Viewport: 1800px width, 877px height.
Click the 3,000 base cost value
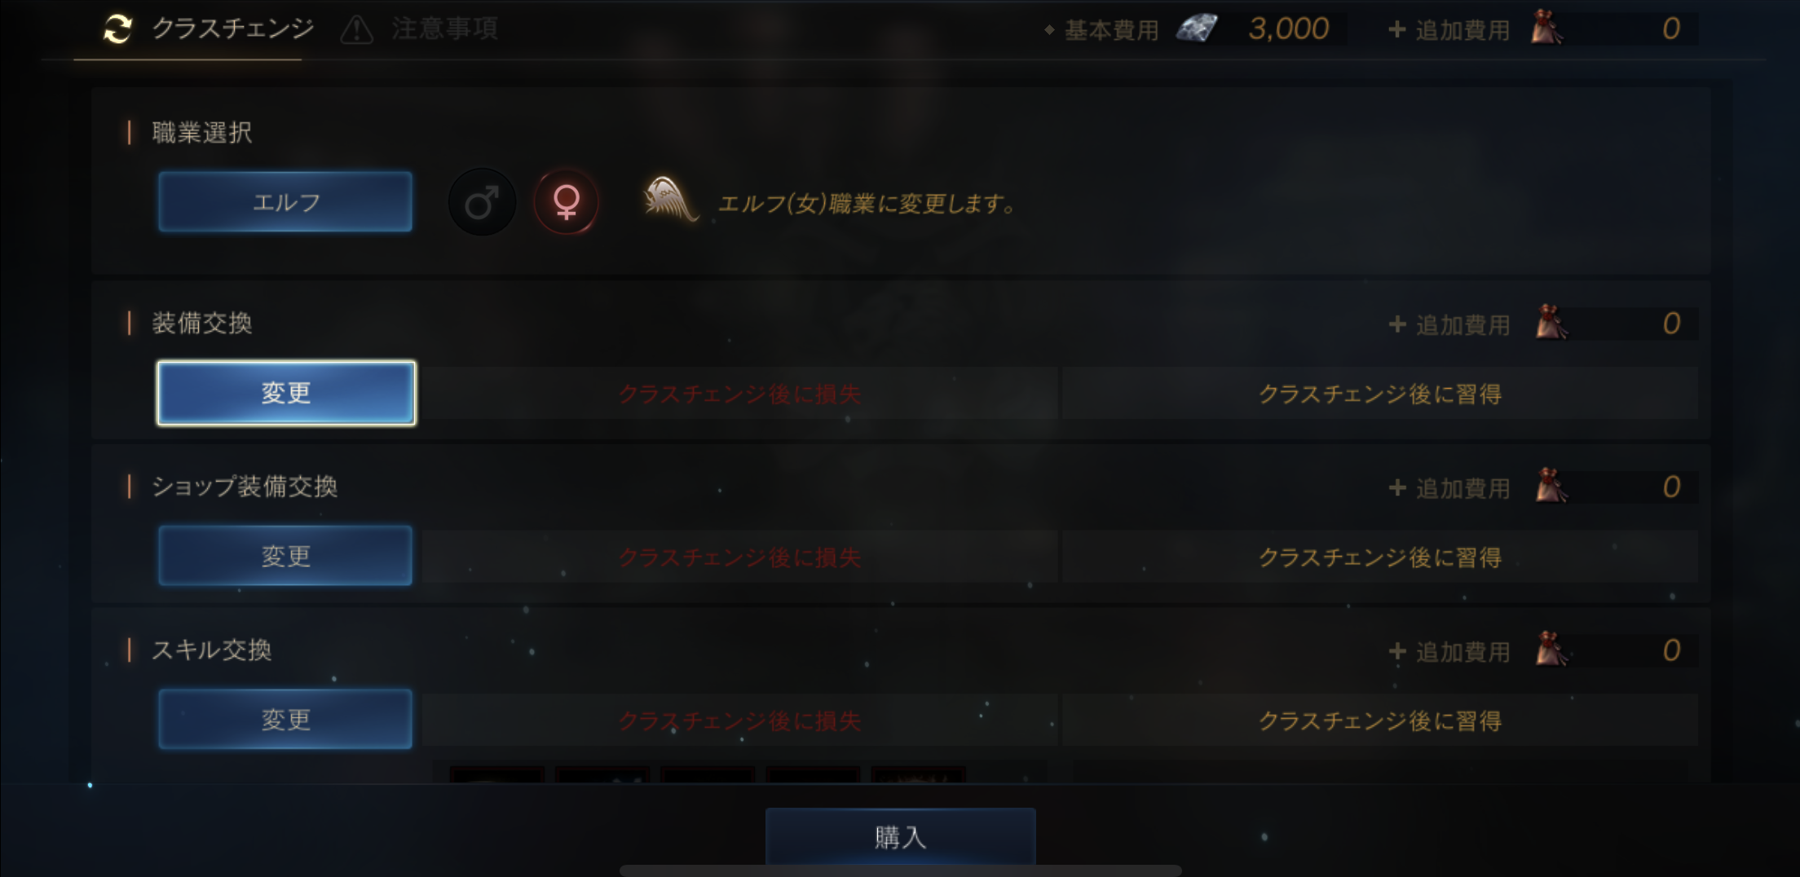click(x=1288, y=29)
